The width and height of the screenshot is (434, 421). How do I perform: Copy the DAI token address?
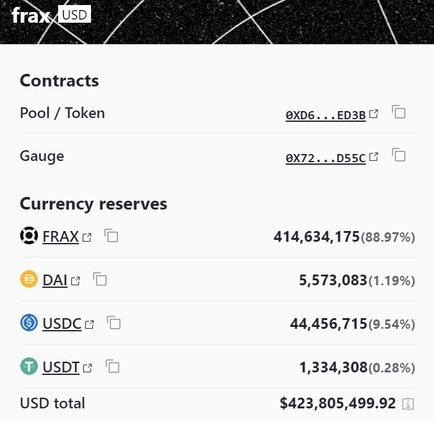(x=100, y=279)
